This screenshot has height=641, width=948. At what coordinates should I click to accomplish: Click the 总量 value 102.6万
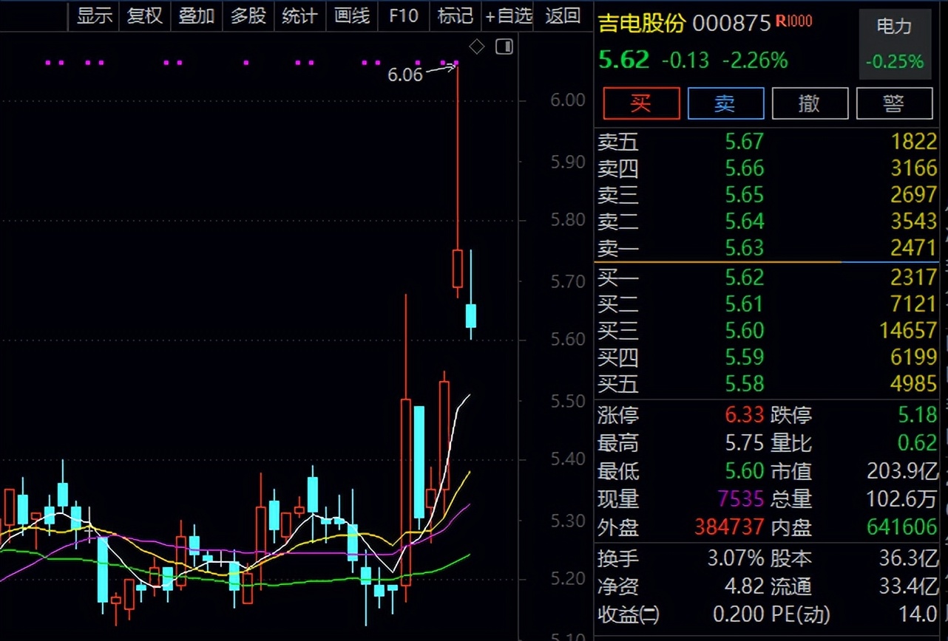click(902, 498)
